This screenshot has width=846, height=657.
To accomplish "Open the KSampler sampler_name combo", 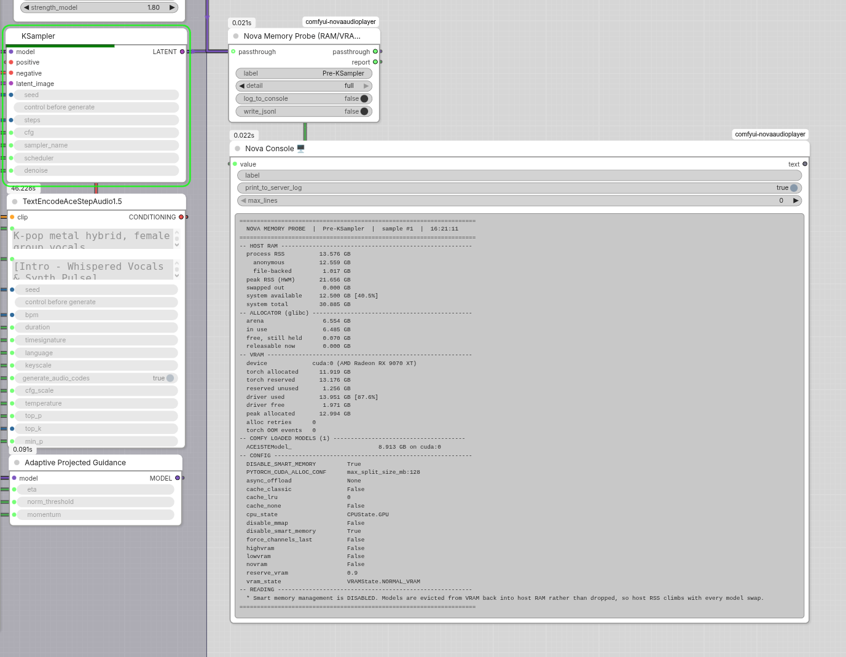I will (96, 145).
